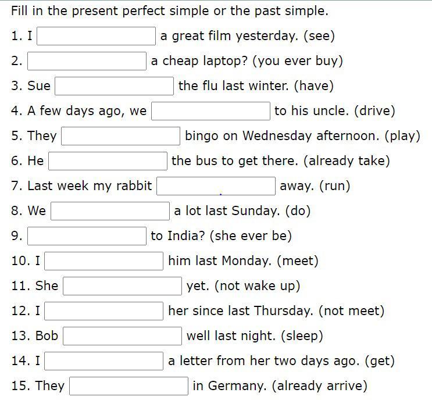
Task: Focus the blank before "a cheap laptop?"
Action: click(x=87, y=61)
